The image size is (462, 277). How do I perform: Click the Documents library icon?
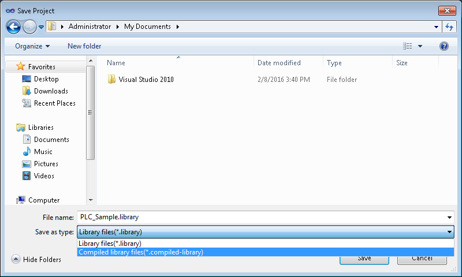27,139
